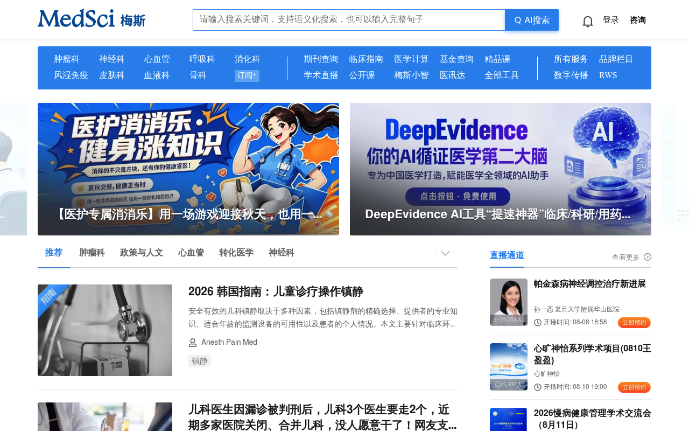The width and height of the screenshot is (689, 431).
Task: Open 骨科 department link
Action: click(x=198, y=75)
